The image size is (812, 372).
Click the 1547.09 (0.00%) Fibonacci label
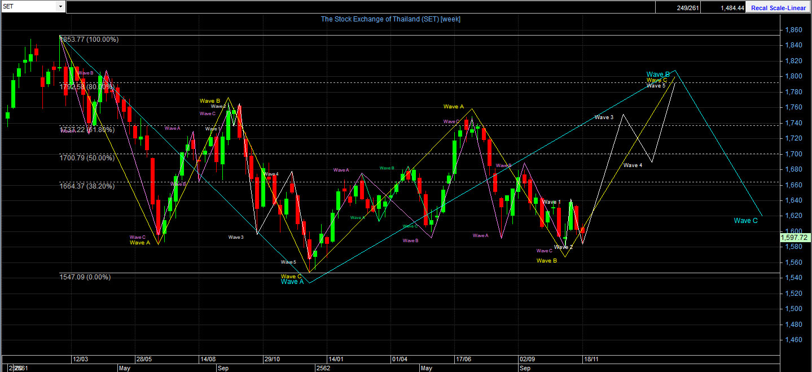pyautogui.click(x=85, y=277)
